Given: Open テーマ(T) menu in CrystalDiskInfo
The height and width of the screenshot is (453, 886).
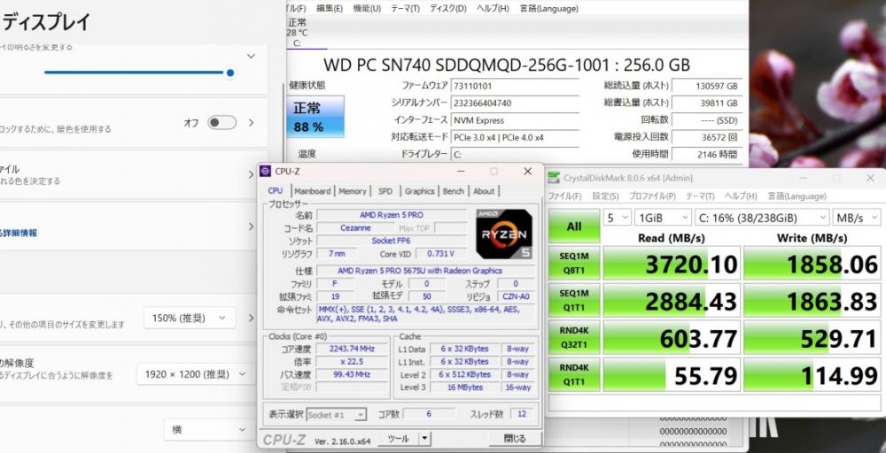Looking at the screenshot, I should [x=405, y=9].
